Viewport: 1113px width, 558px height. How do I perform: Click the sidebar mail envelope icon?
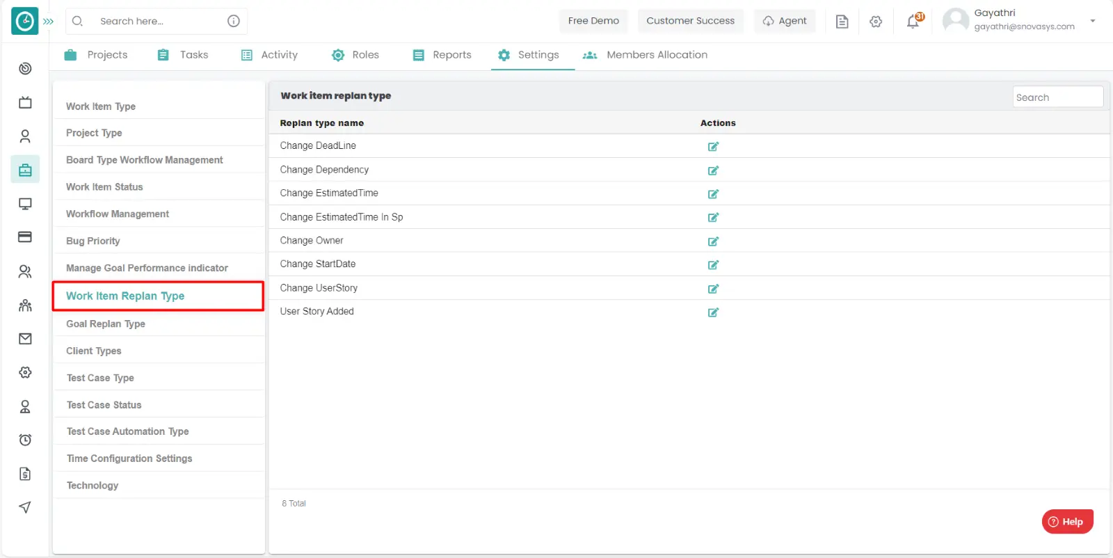tap(25, 339)
